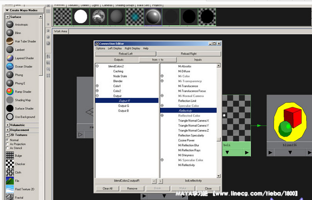This screenshot has height=200, width=312.
Task: Expand the Displacement section
Action: click(7, 130)
